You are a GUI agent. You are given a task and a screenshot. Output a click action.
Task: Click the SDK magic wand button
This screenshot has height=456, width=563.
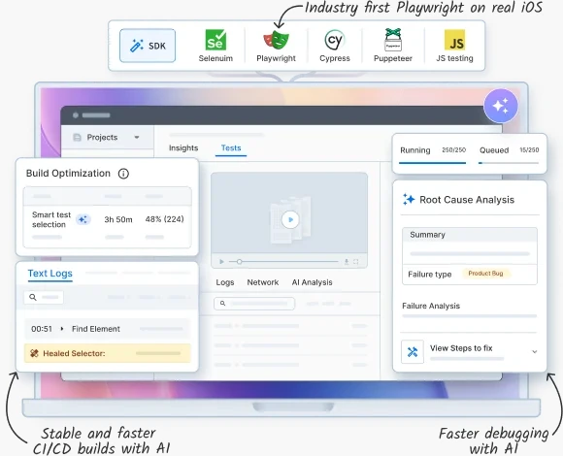pos(148,46)
